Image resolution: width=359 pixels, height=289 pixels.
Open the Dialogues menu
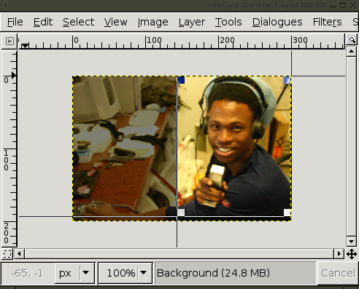click(x=277, y=22)
